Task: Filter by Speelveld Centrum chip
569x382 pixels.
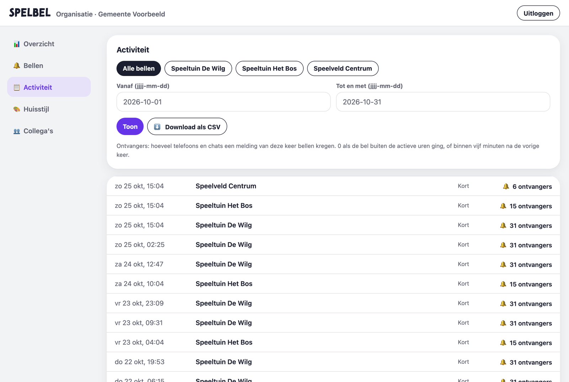Action: click(x=343, y=69)
